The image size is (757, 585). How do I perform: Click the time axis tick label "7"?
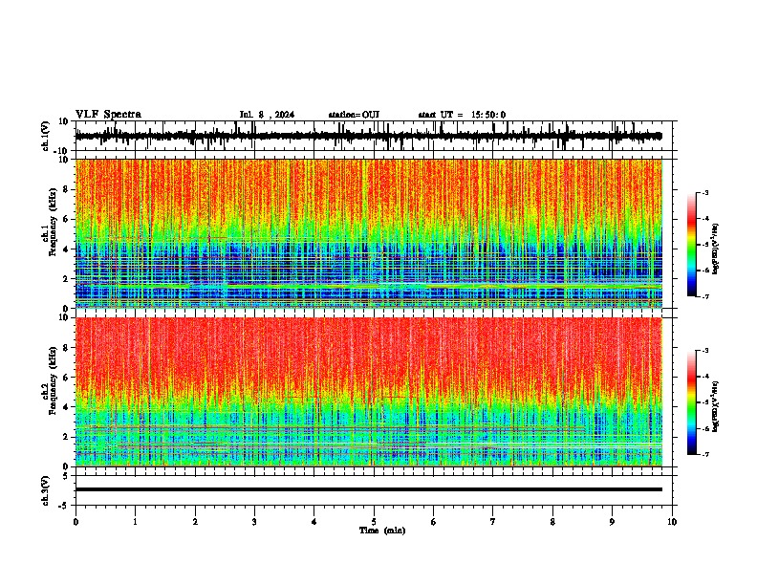click(x=493, y=522)
